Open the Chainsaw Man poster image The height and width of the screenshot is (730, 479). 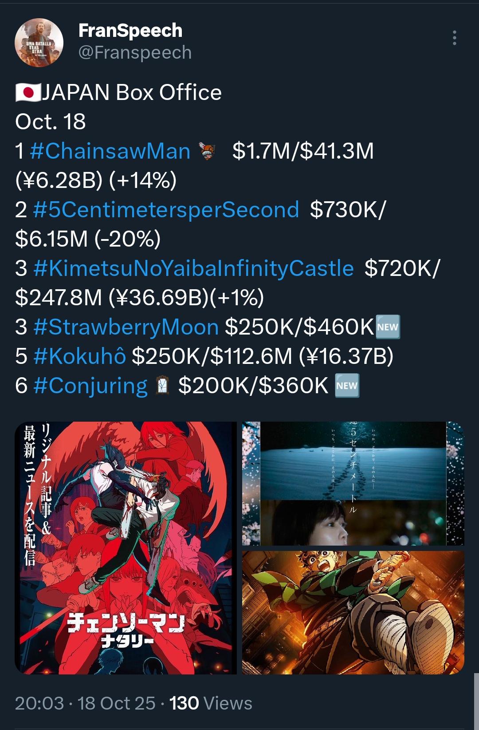pyautogui.click(x=126, y=548)
